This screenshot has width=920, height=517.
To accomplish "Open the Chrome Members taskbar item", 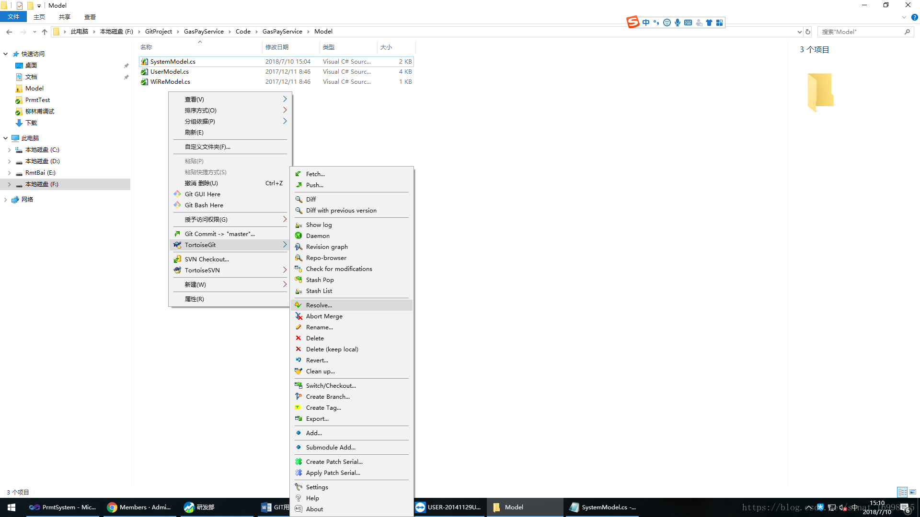I will [x=139, y=507].
